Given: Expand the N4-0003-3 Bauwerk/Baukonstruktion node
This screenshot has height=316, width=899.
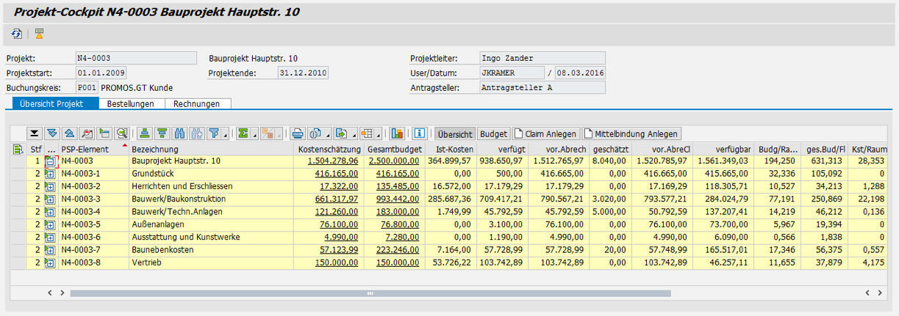Looking at the screenshot, I should point(51,199).
